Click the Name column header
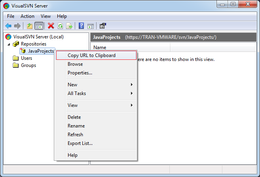The width and height of the screenshot is (260, 177). [x=130, y=48]
